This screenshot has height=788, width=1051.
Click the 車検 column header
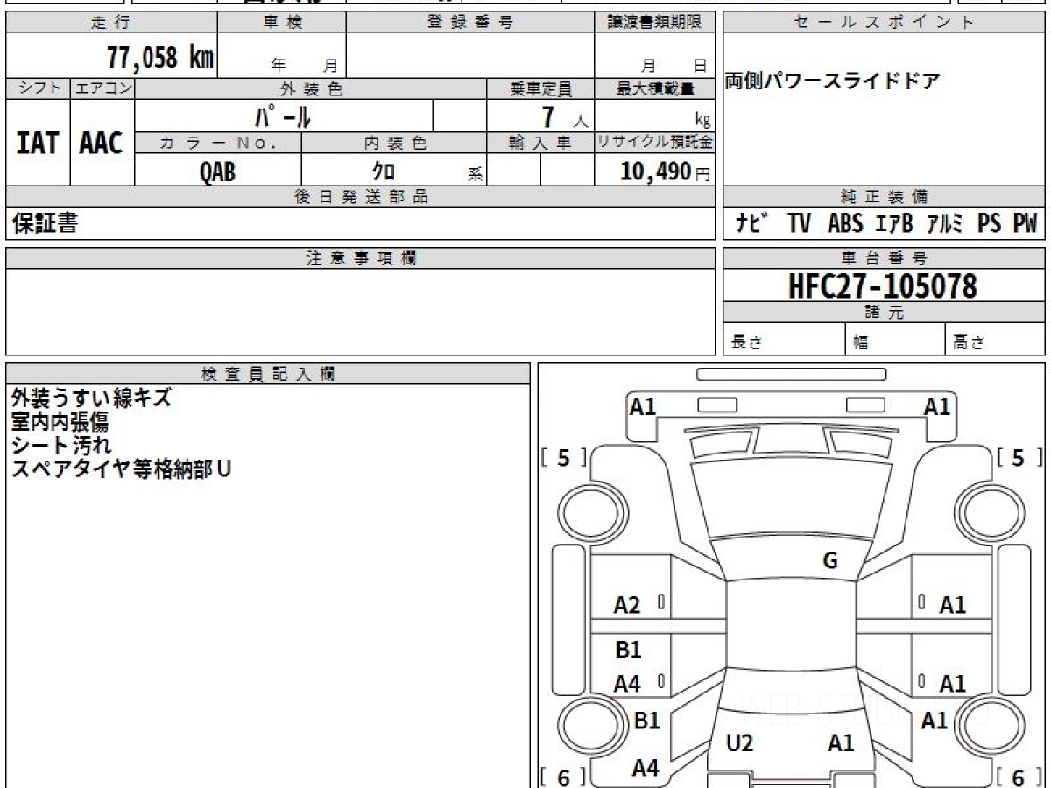tap(281, 23)
